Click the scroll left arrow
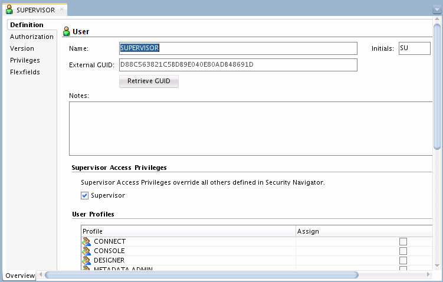The width and height of the screenshot is (443, 282). [41, 274]
